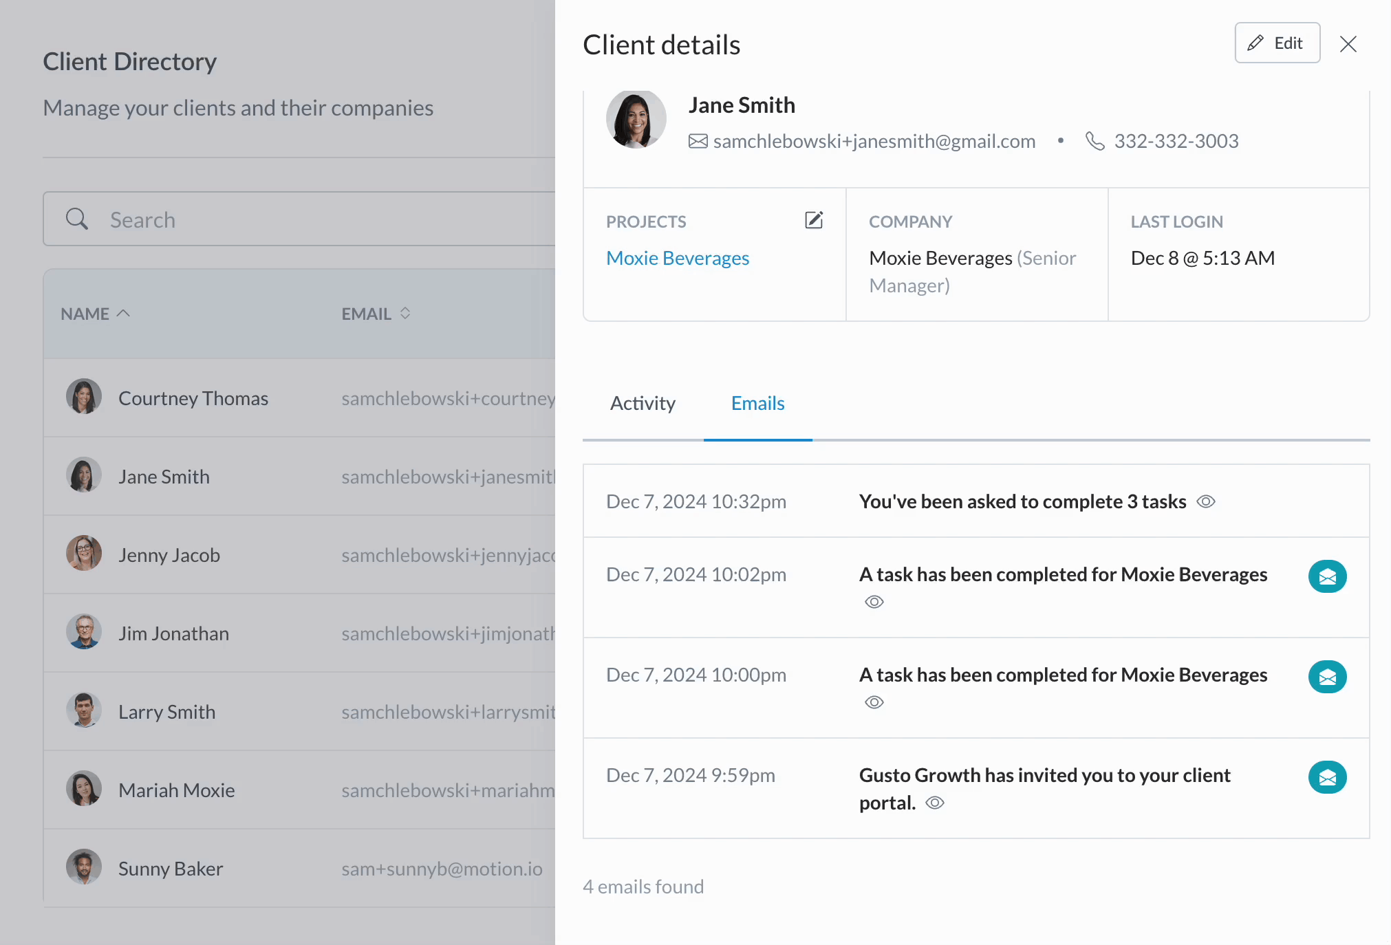Click eye icon on client portal invite email
The height and width of the screenshot is (945, 1391).
[x=935, y=803]
